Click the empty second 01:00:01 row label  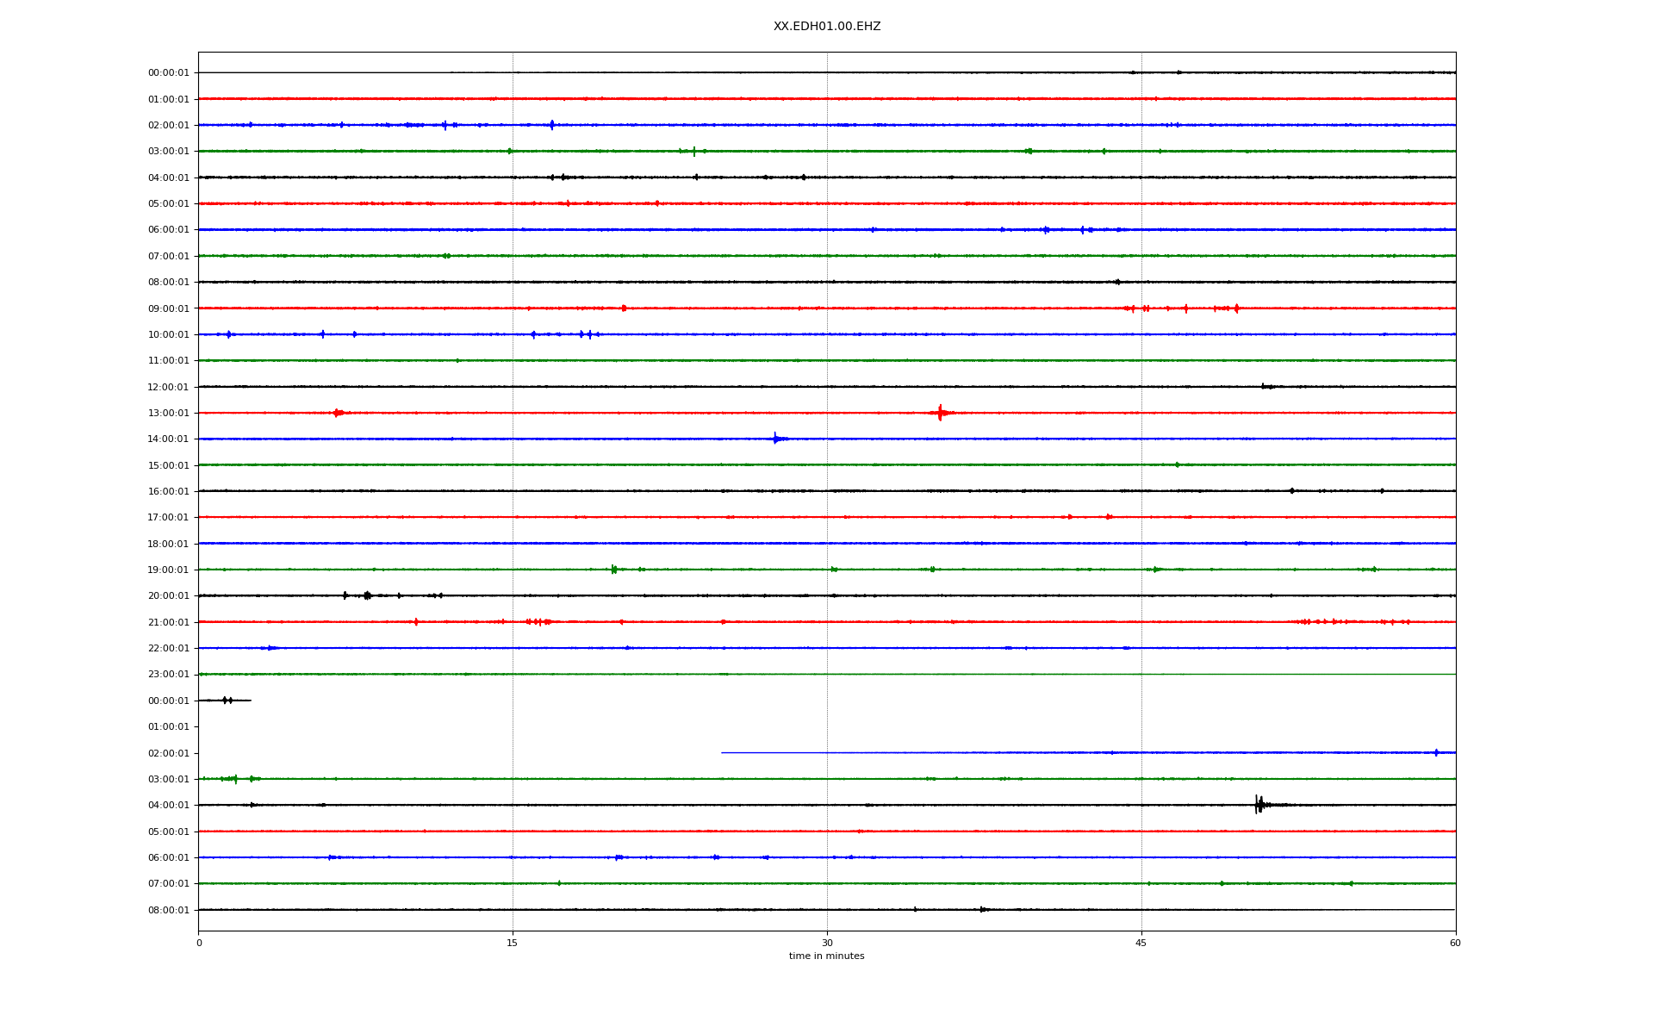pos(168,727)
